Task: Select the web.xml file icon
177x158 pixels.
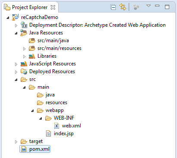Action: pos(56,126)
